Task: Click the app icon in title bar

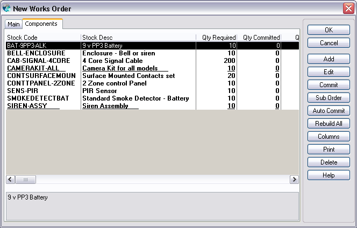Action: [x=6, y=9]
